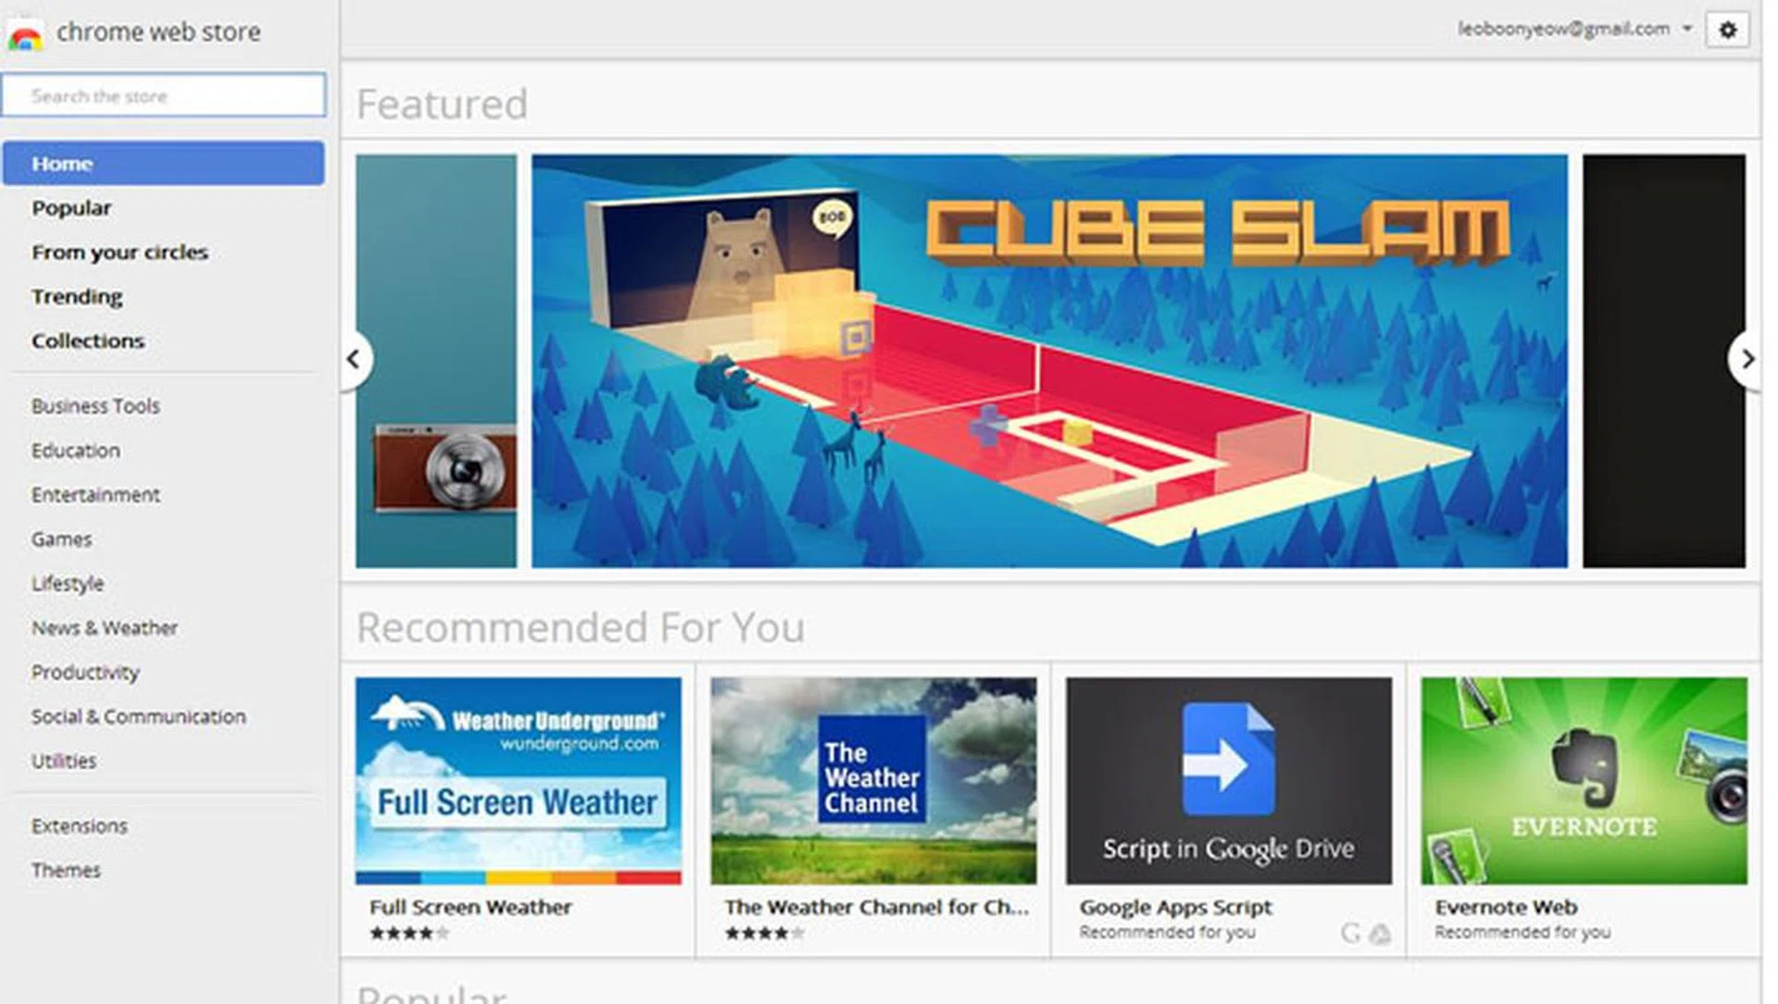1778x1004 pixels.
Task: Open settings via the gear icon
Action: pyautogui.click(x=1728, y=29)
